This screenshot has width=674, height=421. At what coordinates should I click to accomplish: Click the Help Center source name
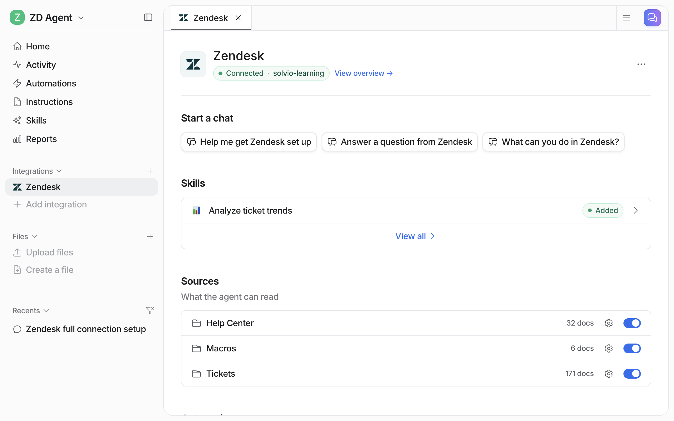(x=230, y=323)
